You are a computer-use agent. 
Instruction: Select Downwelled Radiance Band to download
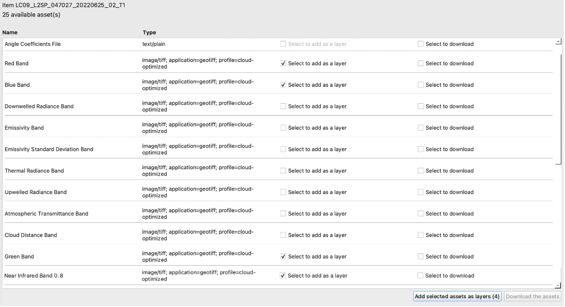click(x=420, y=106)
